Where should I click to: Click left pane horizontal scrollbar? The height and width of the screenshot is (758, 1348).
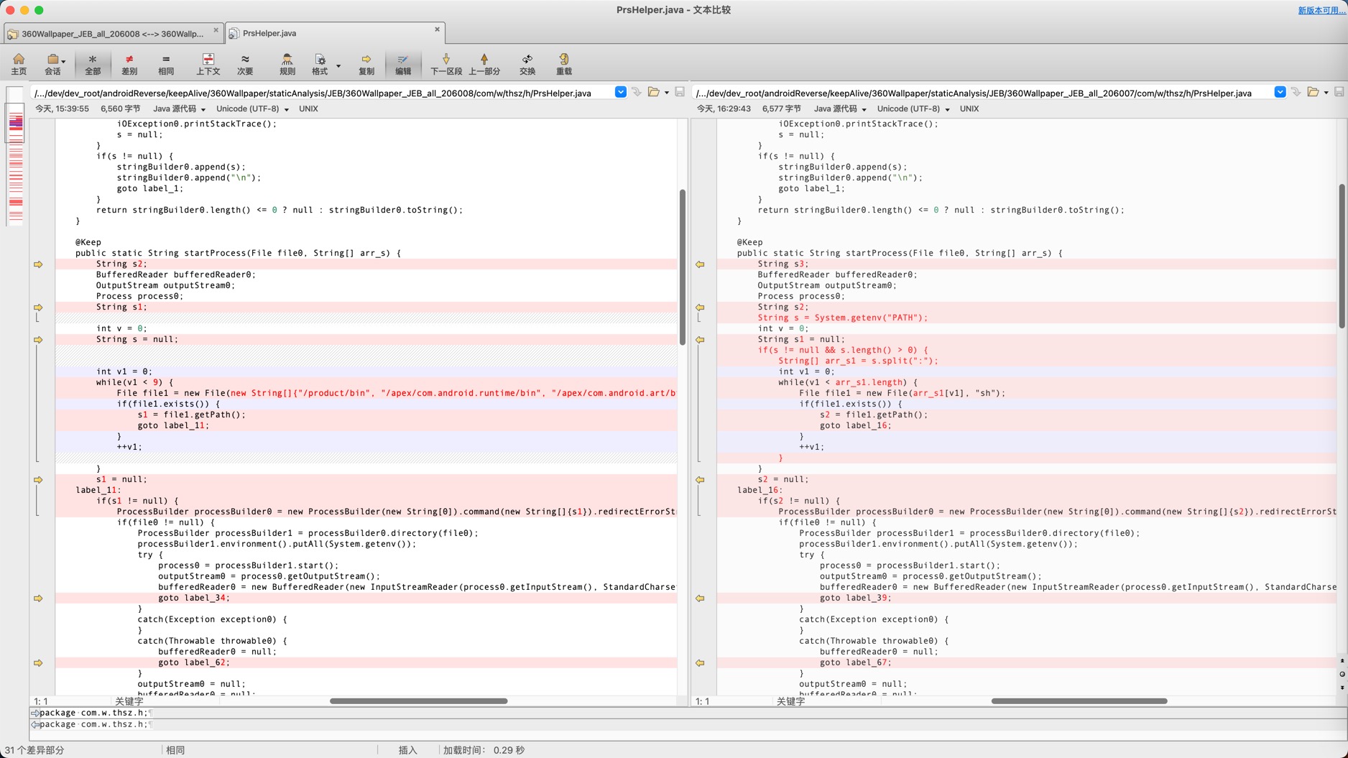click(418, 701)
